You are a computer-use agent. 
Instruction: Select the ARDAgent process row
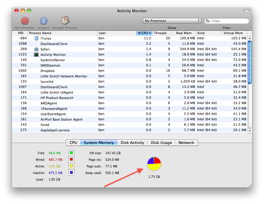click(x=130, y=103)
